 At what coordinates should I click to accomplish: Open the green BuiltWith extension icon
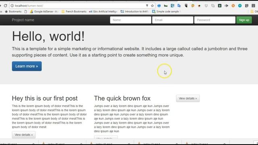point(166,6)
